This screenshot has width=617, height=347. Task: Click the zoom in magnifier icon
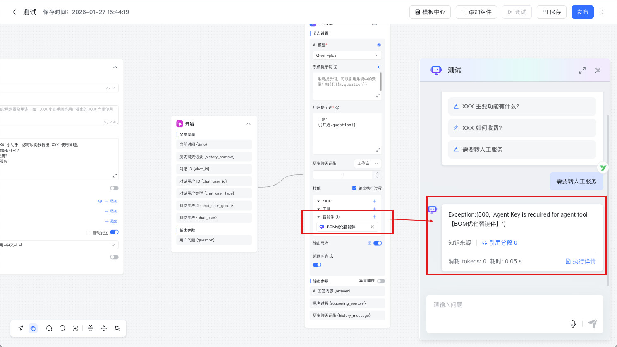(62, 328)
